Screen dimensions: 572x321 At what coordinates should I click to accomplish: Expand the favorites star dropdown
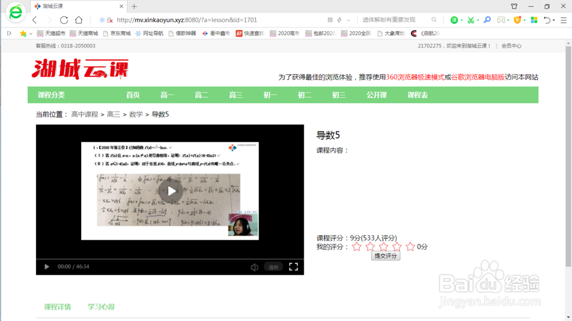click(31, 34)
